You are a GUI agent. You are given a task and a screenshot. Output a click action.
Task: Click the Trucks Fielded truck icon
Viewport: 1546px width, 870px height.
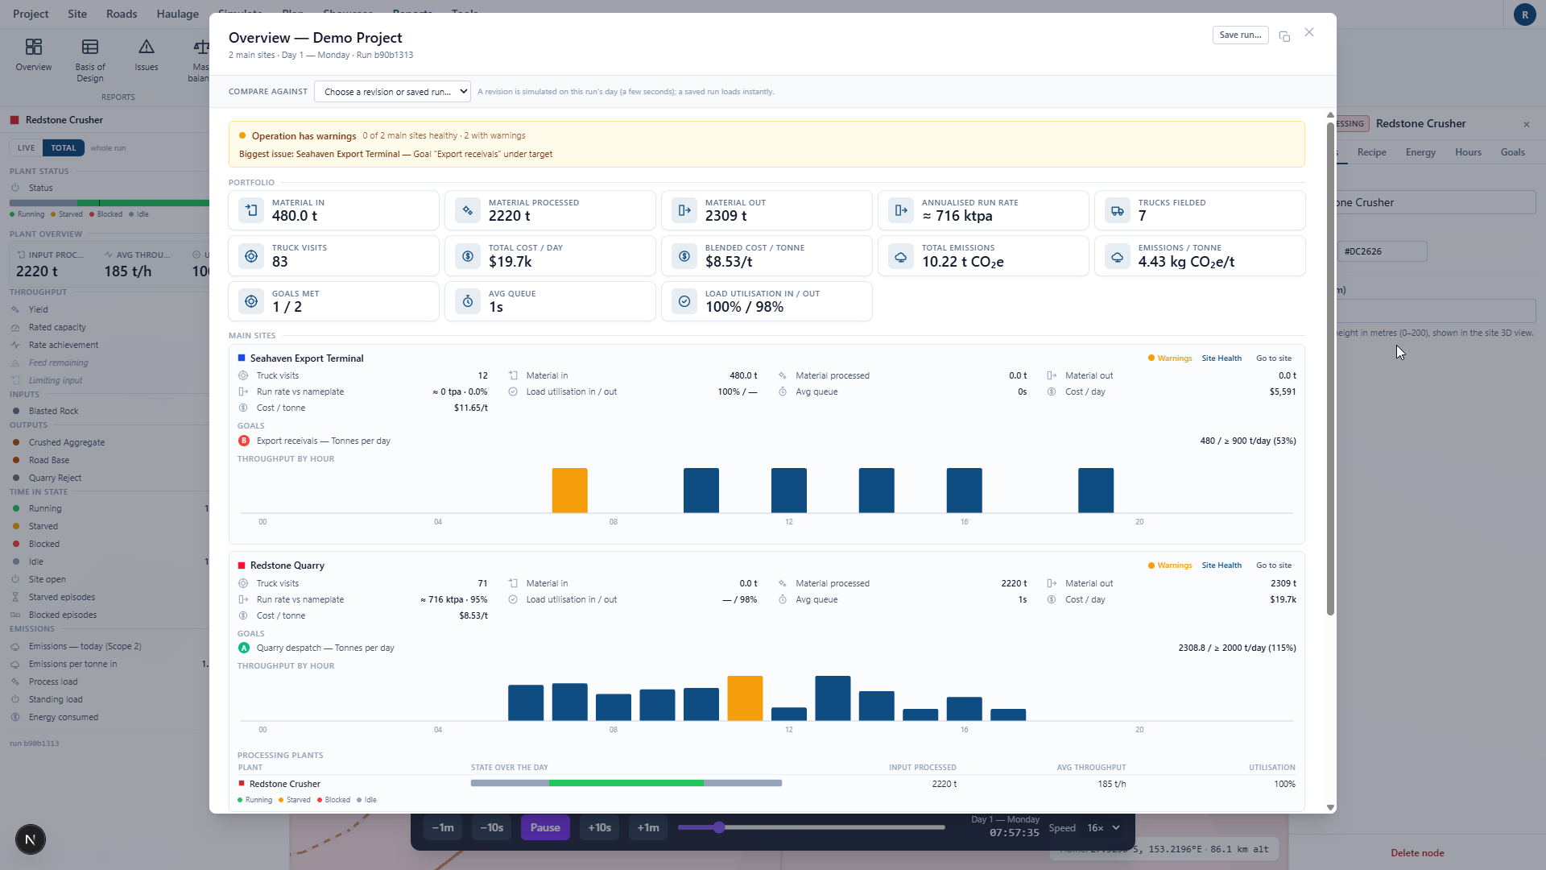1118,210
